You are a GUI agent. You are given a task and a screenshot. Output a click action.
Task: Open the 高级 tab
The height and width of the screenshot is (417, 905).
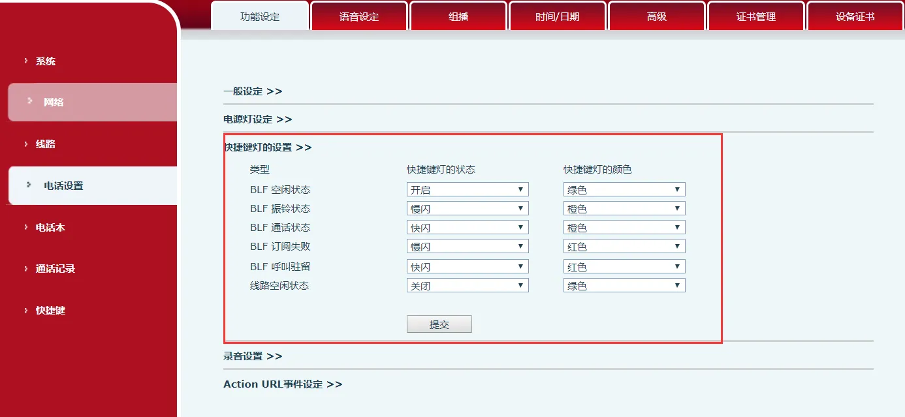pos(657,17)
